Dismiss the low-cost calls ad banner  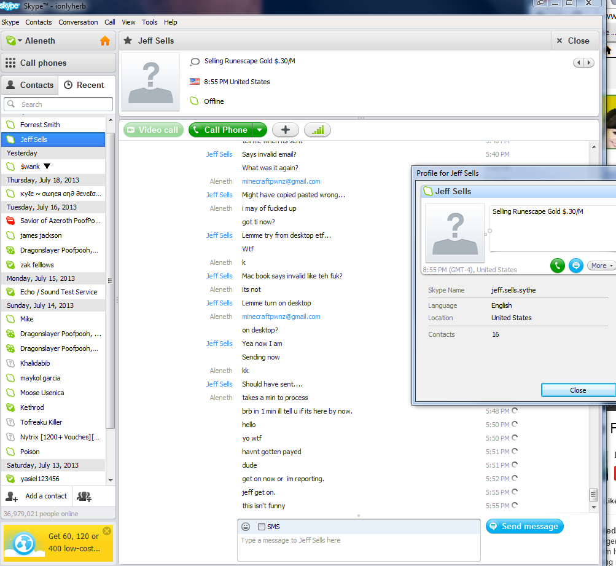tap(107, 531)
